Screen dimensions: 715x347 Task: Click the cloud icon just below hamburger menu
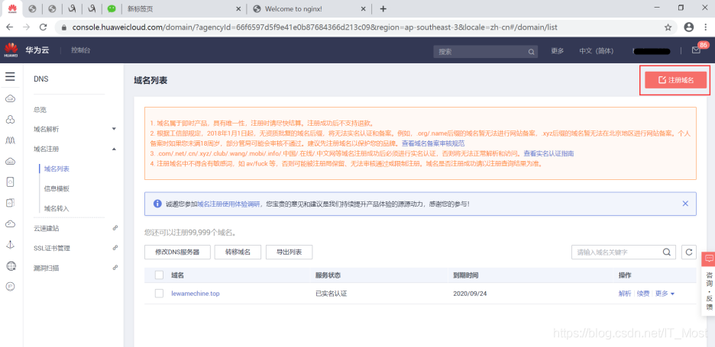tap(10, 98)
